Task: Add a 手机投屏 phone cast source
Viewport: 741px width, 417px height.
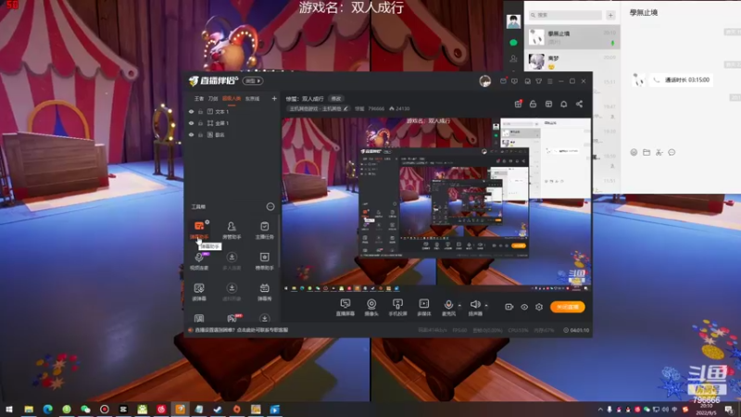Action: click(397, 307)
